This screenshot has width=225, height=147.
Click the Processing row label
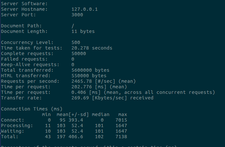[x=17, y=126]
